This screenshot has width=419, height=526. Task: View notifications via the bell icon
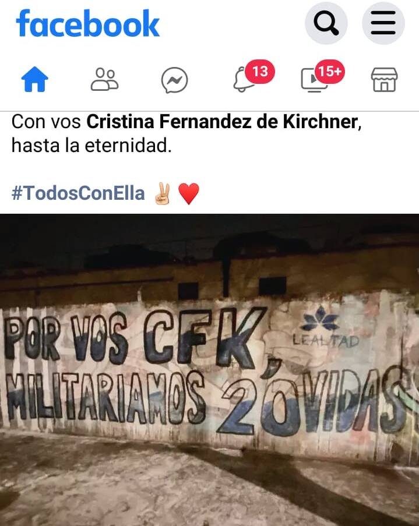[244, 79]
